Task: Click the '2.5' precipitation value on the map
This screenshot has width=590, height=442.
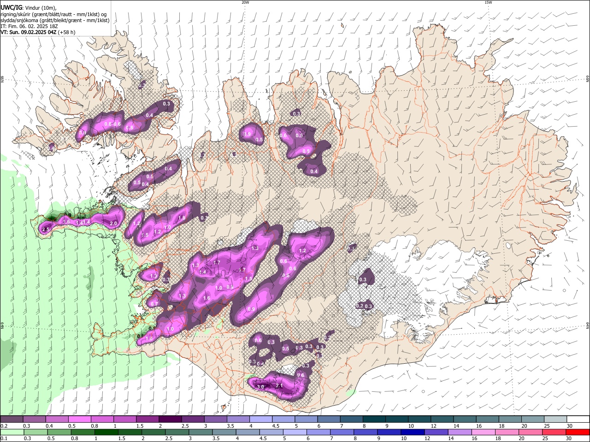Action: [46, 229]
